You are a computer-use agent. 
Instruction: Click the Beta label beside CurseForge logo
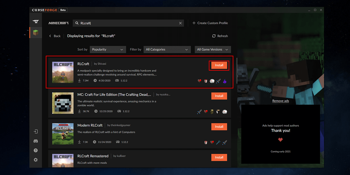click(63, 10)
